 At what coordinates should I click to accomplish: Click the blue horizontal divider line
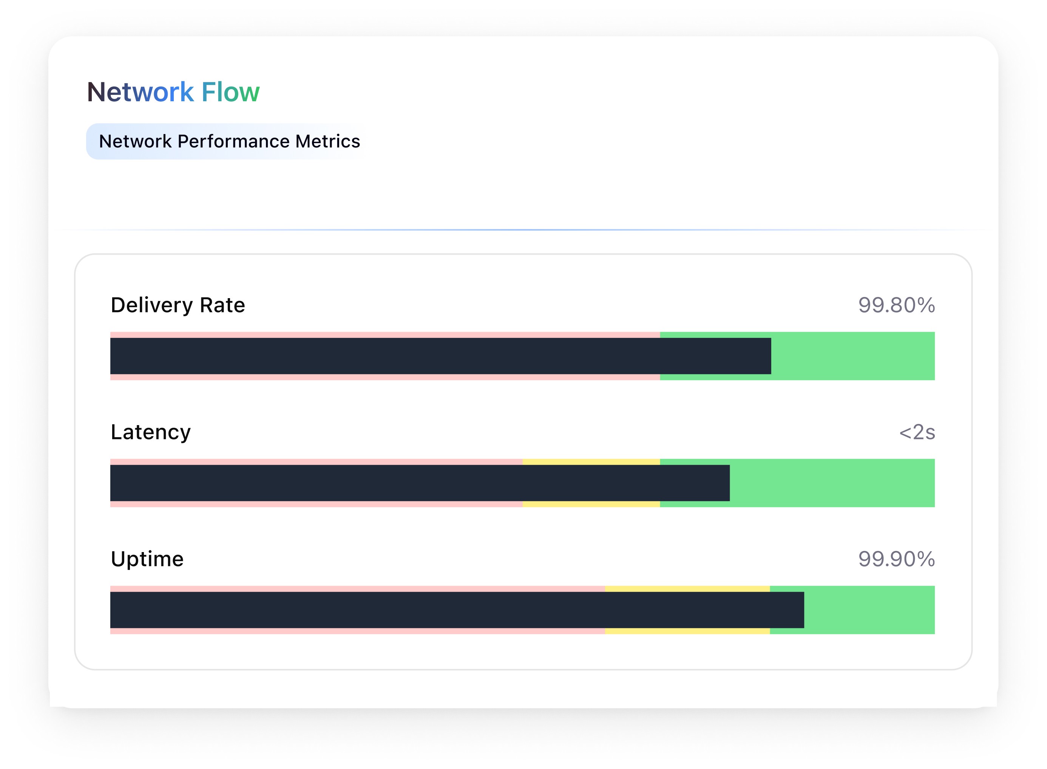click(523, 230)
